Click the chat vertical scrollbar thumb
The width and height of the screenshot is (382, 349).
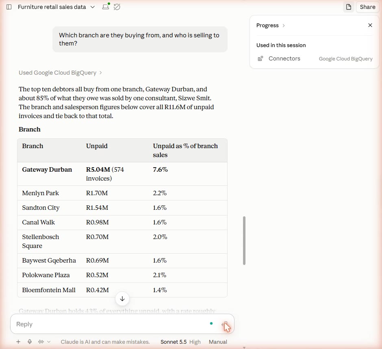tap(244, 241)
